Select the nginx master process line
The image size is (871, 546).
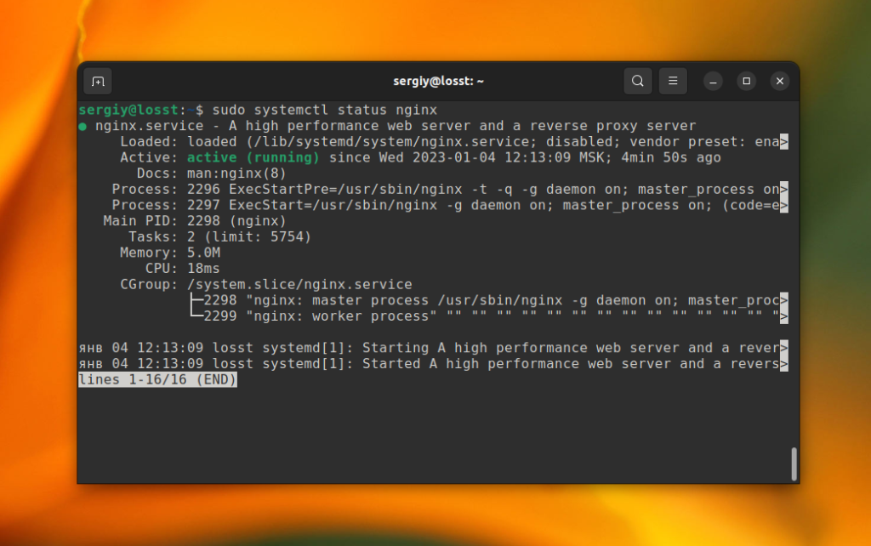tap(425, 300)
